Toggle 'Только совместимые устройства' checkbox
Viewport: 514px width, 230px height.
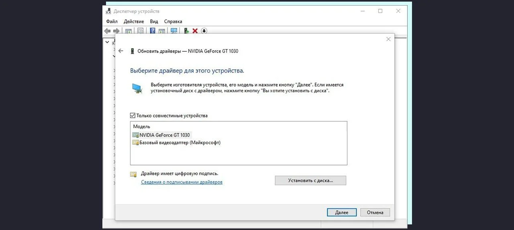tap(133, 115)
